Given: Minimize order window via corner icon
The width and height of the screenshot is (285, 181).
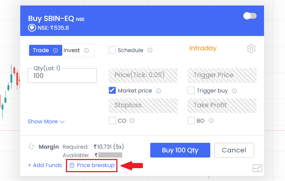Looking at the screenshot, I should point(257,168).
